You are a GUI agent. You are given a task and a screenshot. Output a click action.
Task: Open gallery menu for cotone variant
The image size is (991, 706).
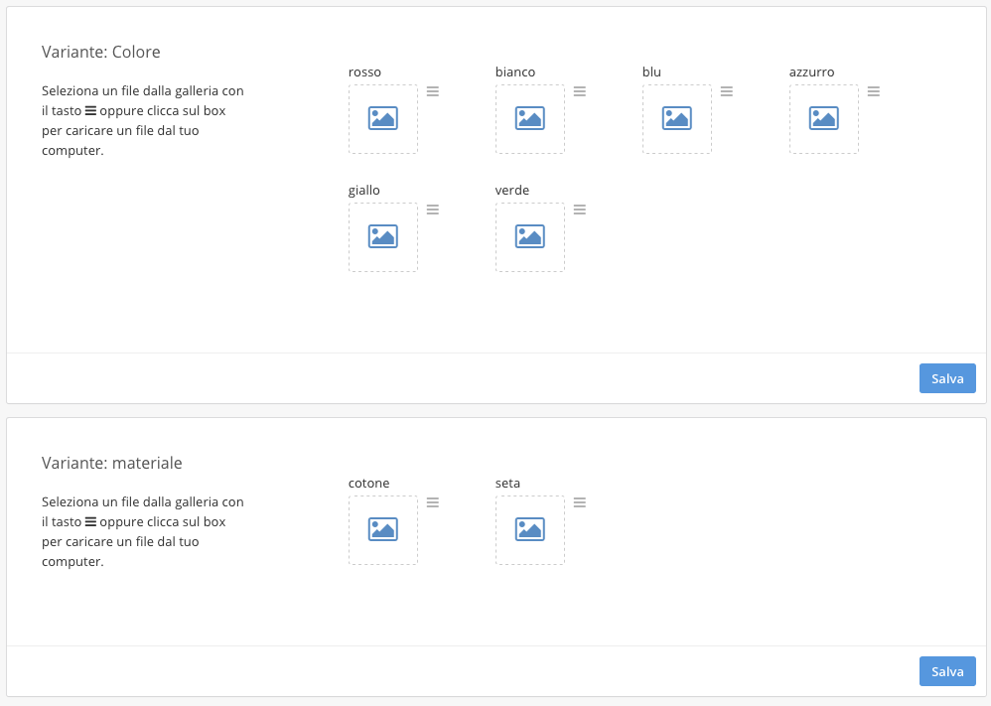[433, 502]
